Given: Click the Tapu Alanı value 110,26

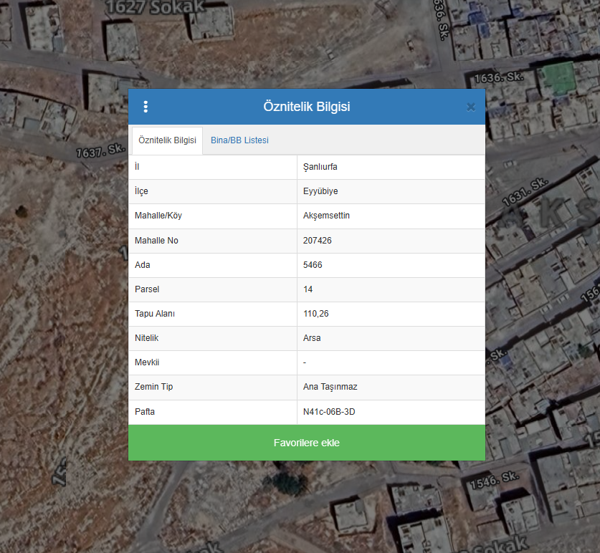Looking at the screenshot, I should click(316, 314).
